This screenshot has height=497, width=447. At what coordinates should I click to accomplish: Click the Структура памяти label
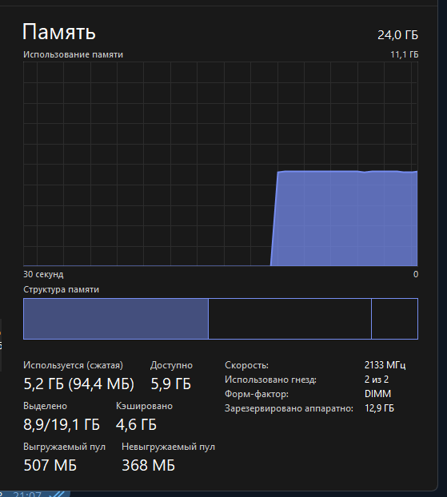(x=61, y=289)
